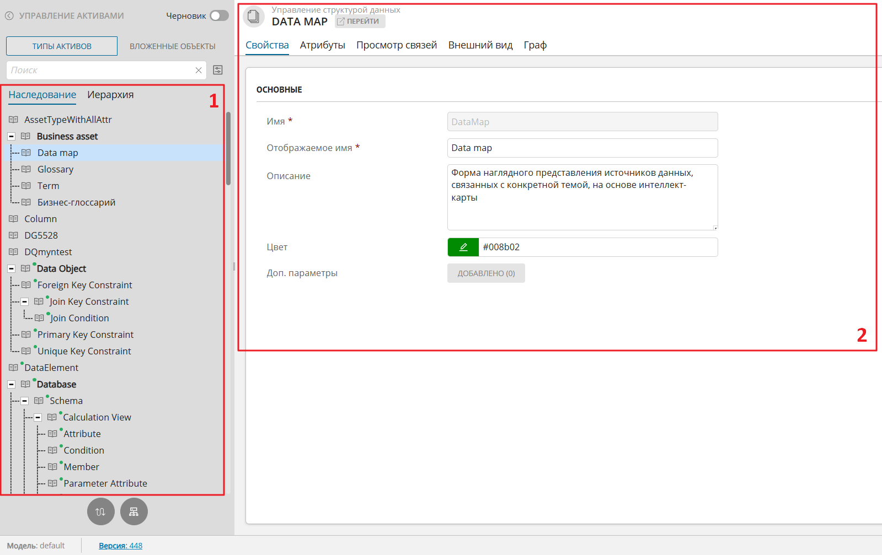Image resolution: width=882 pixels, height=555 pixels.
Task: Collapse the Calculation View node
Action: 38,417
